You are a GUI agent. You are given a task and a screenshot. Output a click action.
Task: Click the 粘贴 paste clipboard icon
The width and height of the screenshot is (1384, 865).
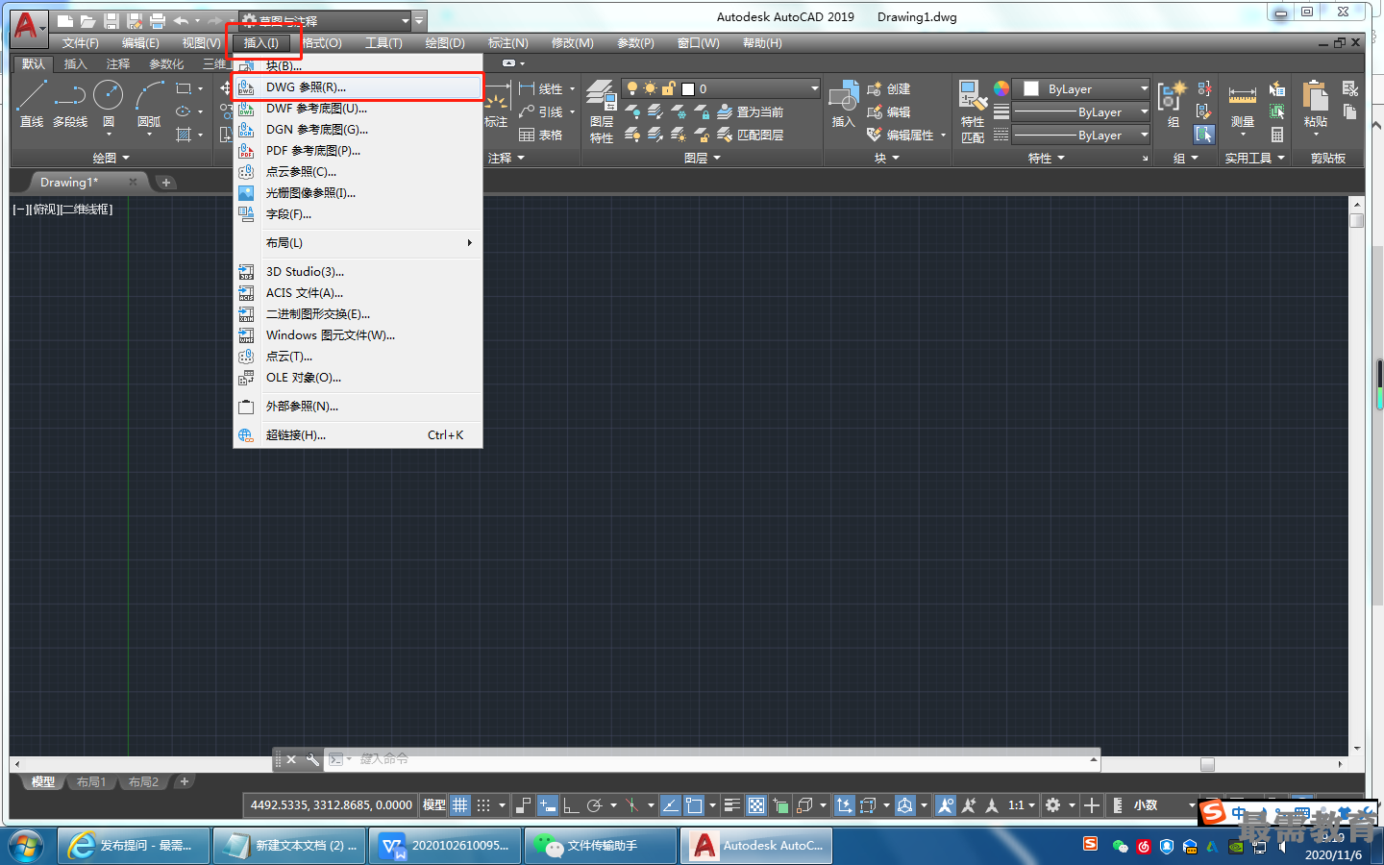click(1315, 96)
